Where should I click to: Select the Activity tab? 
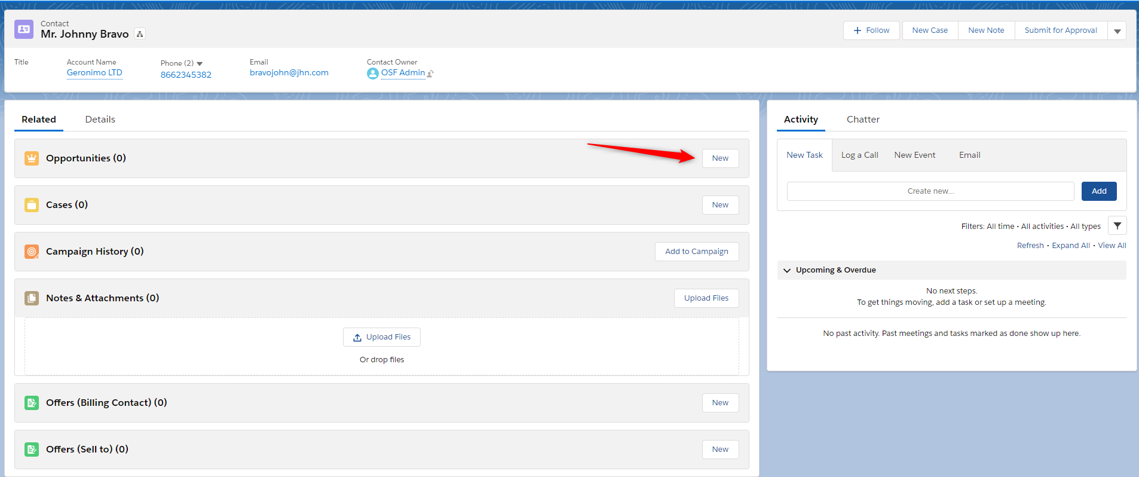[x=801, y=120]
